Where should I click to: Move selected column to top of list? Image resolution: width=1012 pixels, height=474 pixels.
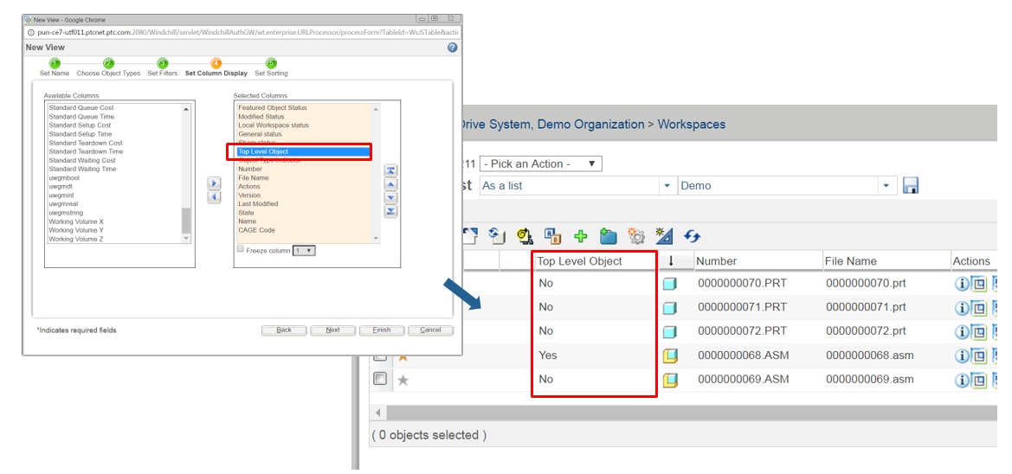[390, 170]
